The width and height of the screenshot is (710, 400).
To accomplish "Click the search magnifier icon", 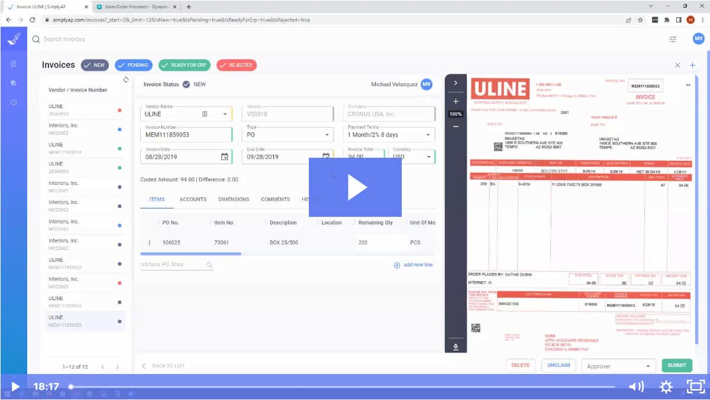I will coord(36,39).
